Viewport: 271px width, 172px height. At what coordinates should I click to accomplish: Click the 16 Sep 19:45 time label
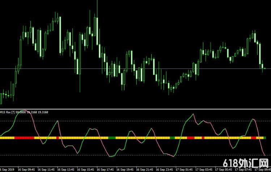tap(125, 169)
